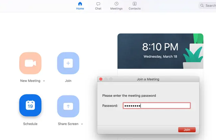216x140 pixels.
Task: Click the Join label under the plus icon
Action: [68, 81]
